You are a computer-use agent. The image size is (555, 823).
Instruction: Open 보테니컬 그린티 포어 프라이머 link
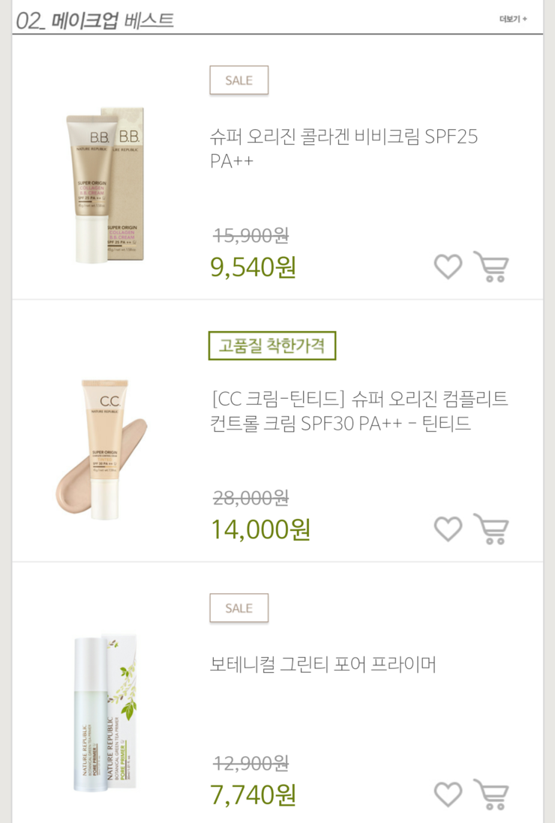(322, 664)
